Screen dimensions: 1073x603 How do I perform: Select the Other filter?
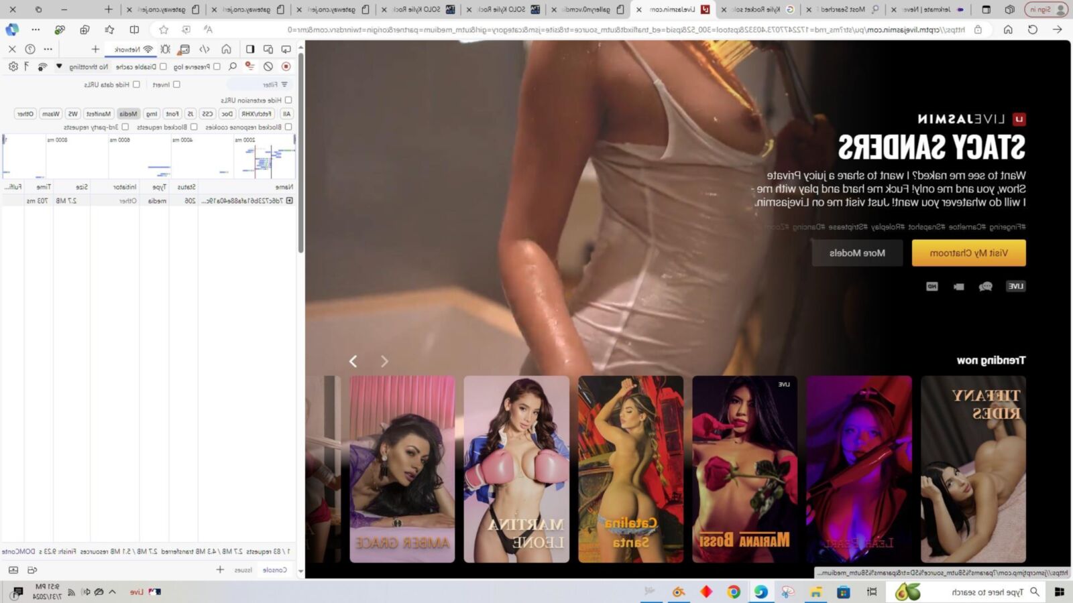coord(25,114)
